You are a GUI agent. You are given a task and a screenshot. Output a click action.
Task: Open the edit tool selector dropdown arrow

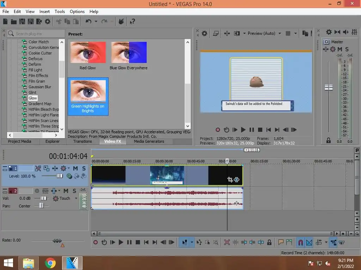191,242
